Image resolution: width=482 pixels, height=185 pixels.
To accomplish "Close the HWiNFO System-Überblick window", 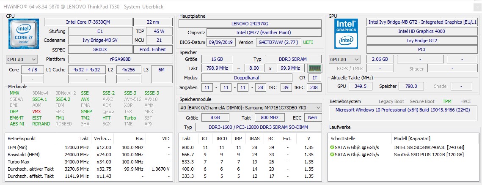I will point(477,6).
